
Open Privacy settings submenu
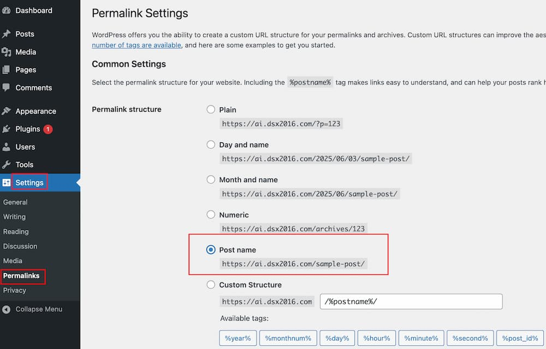[x=15, y=290]
